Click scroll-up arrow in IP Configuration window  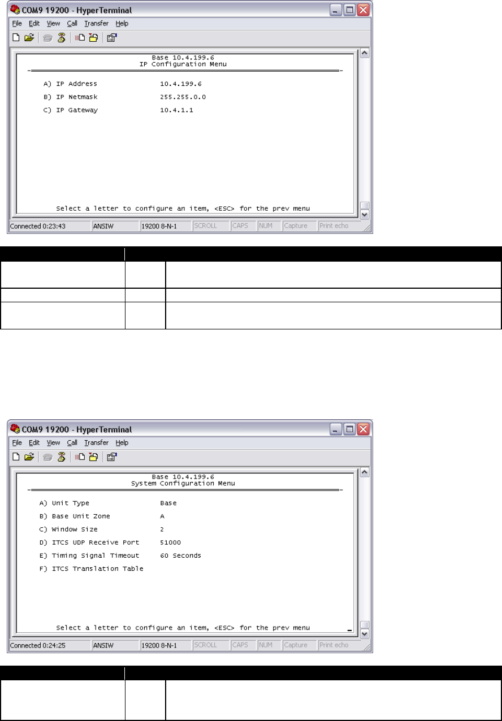365,53
